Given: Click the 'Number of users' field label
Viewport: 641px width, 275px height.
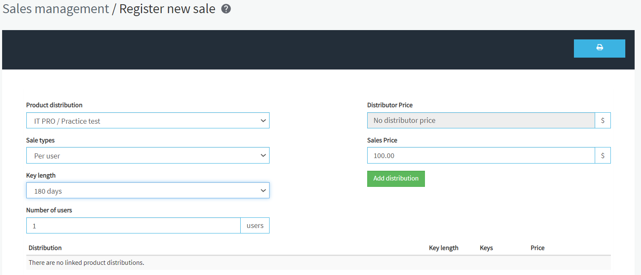Looking at the screenshot, I should [49, 210].
